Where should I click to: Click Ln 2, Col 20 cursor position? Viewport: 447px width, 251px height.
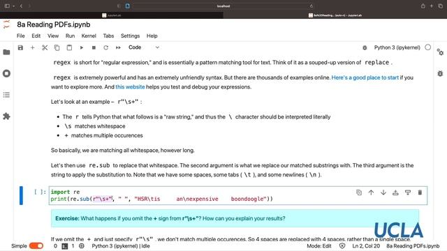click(366, 246)
